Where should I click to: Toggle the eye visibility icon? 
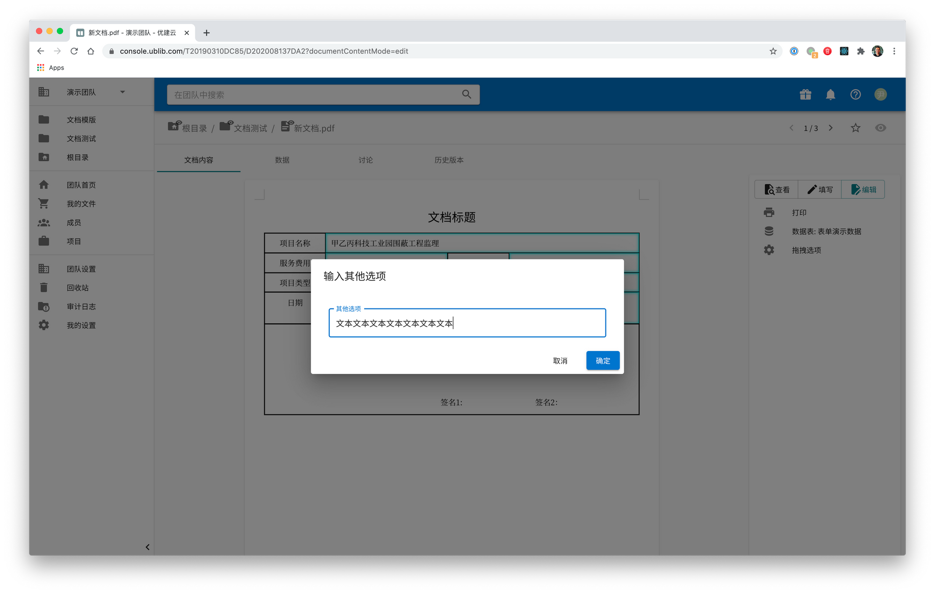coord(880,128)
